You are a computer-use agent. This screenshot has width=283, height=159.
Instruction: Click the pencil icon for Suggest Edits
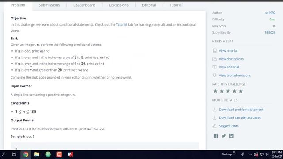(214, 126)
